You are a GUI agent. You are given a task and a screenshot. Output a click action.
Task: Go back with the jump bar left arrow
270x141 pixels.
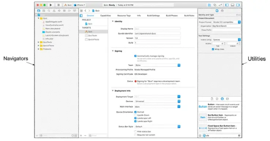point(85,11)
